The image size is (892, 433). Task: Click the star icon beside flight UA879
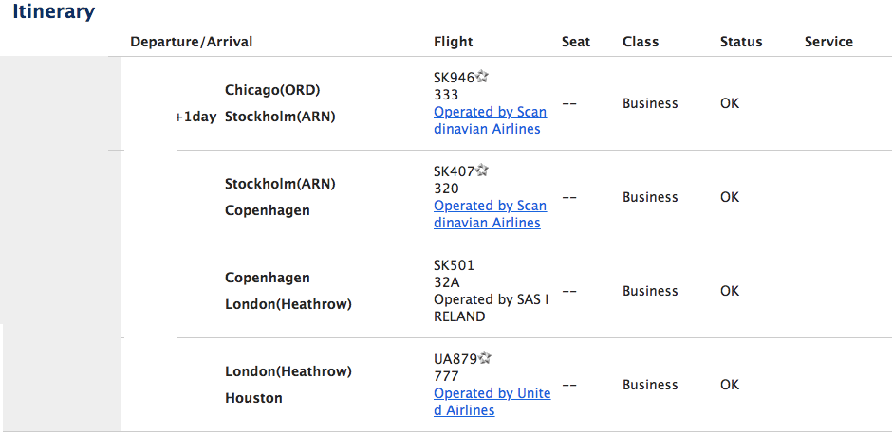point(484,358)
